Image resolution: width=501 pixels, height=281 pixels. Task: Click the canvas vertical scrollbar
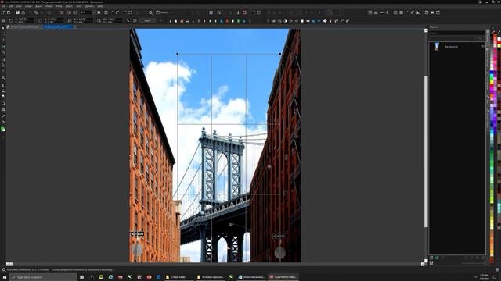[426, 151]
